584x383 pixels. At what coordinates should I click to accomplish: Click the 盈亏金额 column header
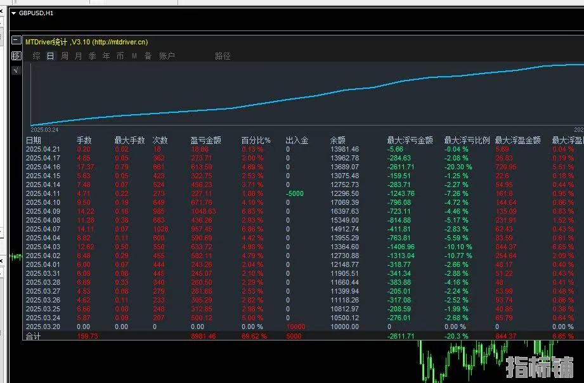click(x=205, y=141)
